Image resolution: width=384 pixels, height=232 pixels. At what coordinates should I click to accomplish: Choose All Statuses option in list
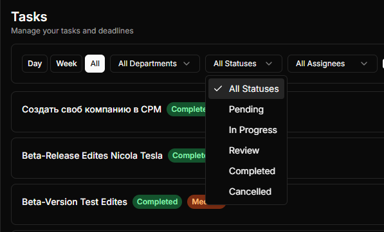[x=246, y=89]
